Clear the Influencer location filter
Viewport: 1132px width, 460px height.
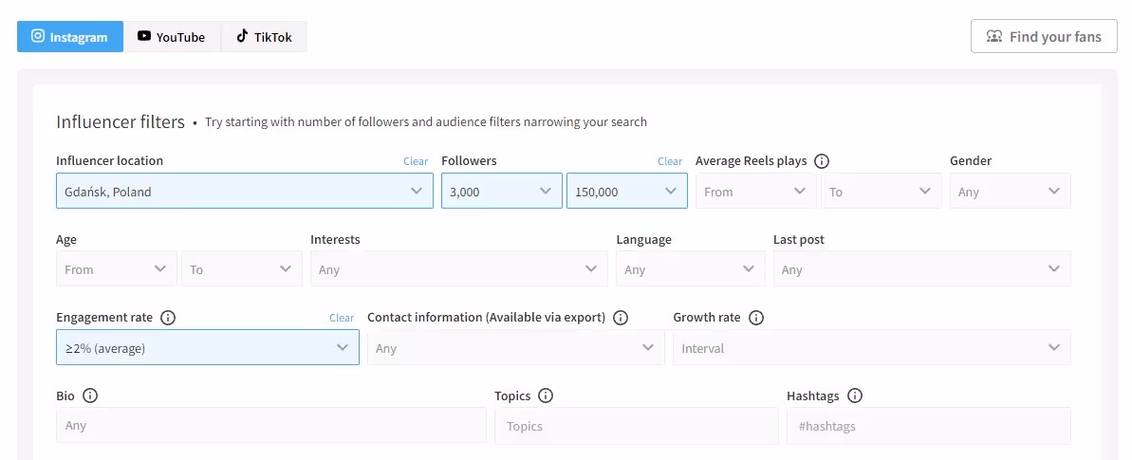click(416, 161)
